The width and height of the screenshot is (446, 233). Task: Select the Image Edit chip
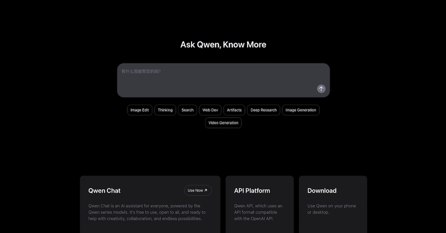(x=140, y=110)
